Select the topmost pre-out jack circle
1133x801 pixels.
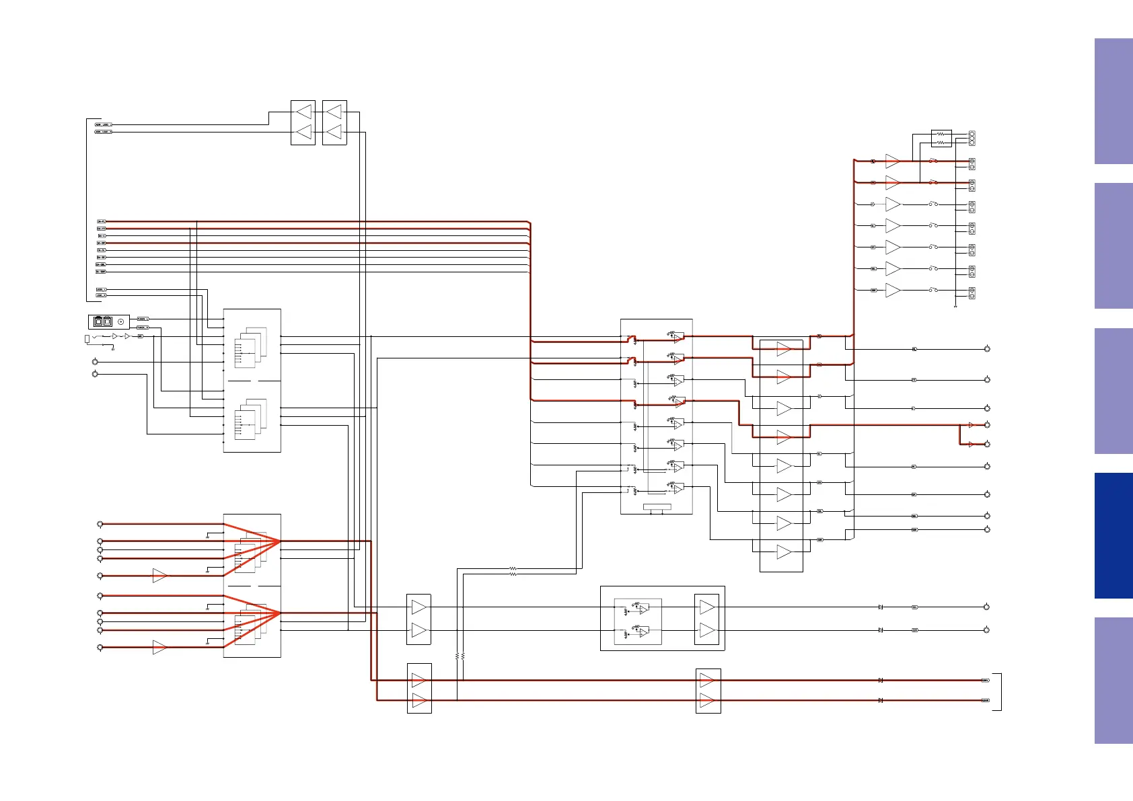point(987,349)
